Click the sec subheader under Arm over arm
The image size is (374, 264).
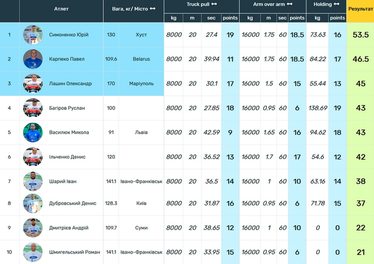pyautogui.click(x=282, y=18)
